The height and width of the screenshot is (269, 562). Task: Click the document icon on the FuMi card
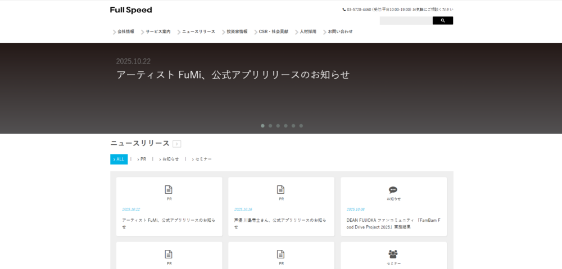click(169, 190)
